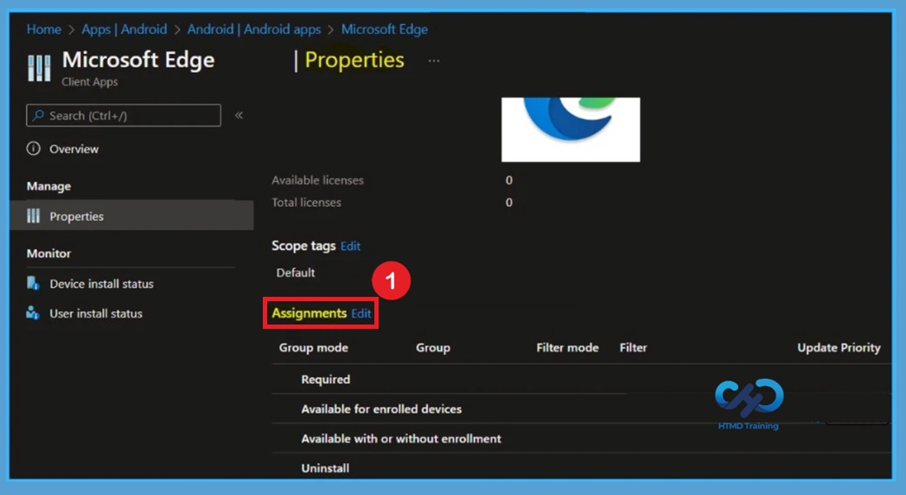Click the Available licenses label

click(317, 180)
